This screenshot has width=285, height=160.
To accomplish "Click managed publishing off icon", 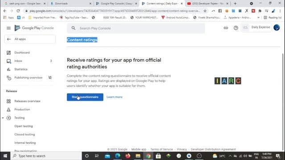I will click(x=50, y=78).
